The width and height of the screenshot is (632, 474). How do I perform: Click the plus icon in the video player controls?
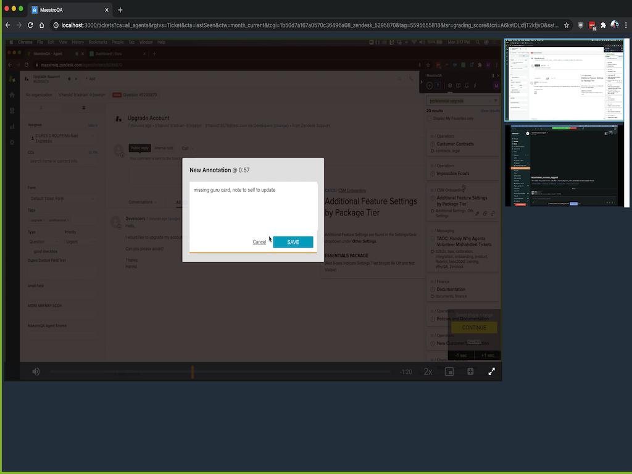470,372
